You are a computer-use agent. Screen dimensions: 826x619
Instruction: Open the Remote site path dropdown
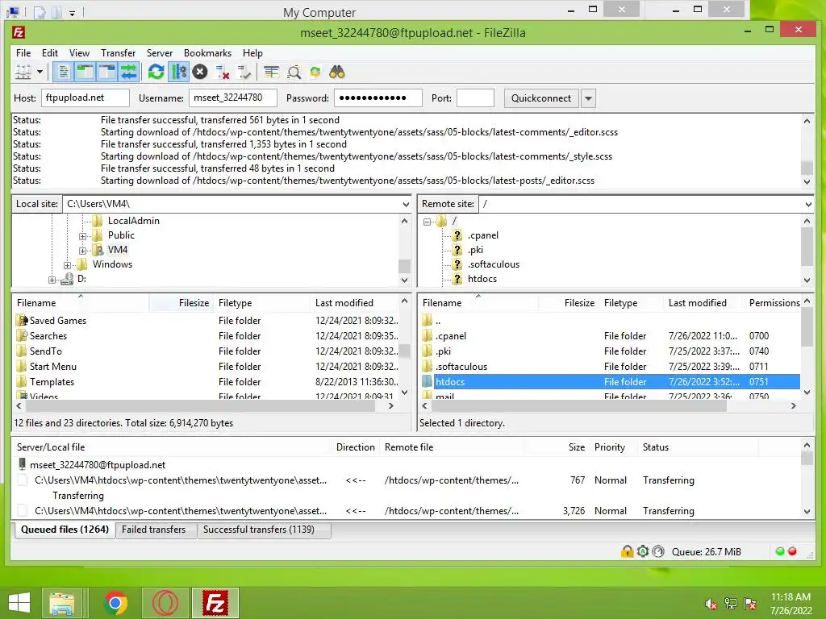point(808,204)
